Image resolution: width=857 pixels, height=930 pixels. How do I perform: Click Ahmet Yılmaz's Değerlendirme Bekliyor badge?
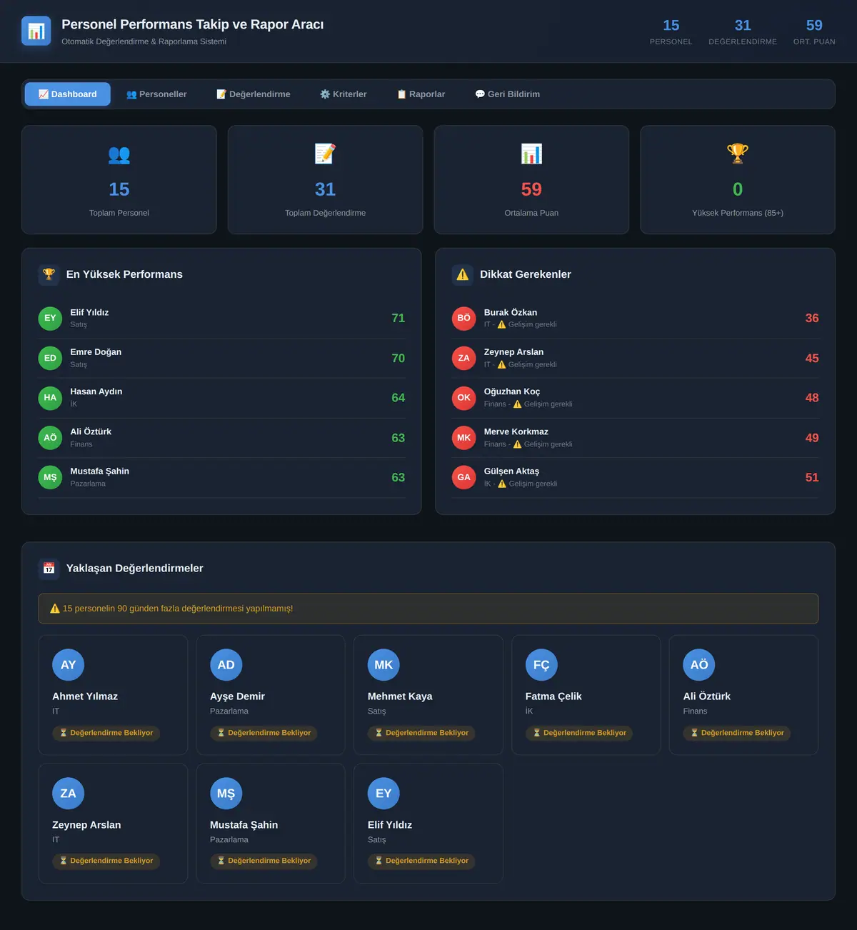(106, 733)
